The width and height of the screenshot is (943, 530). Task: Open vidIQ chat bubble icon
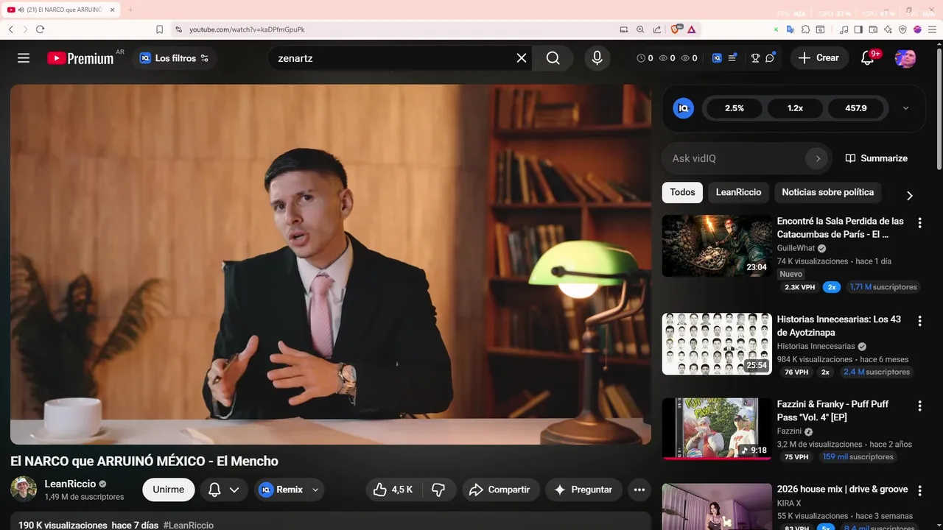coord(770,57)
